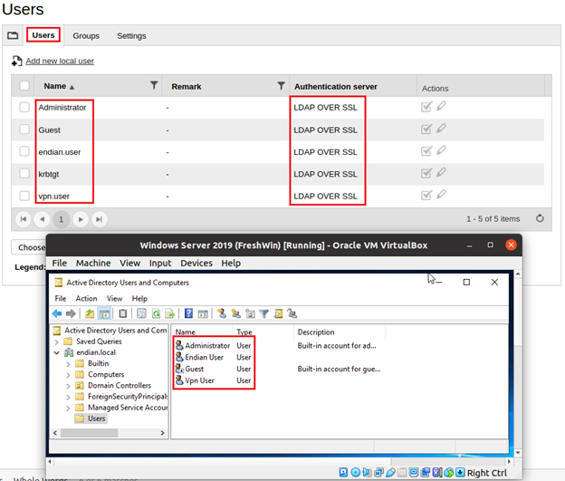Click the edit pencil icon for krbtgt
Screen dimensions: 565x481
point(441,173)
